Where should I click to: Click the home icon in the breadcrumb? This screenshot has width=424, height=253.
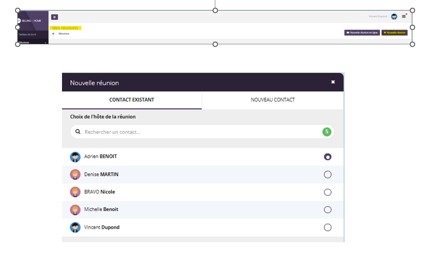tap(53, 34)
